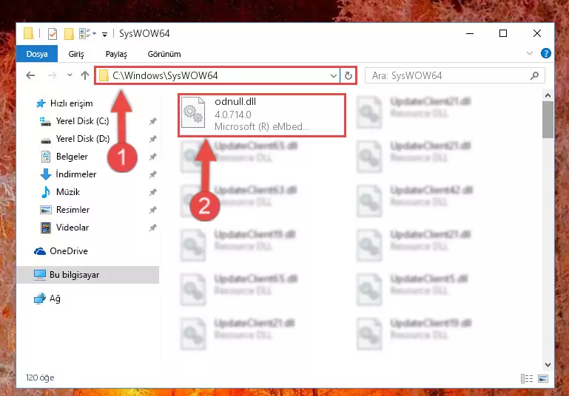Viewport: 569px width, 396px height.
Task: Open the Dosya tab
Action: click(x=37, y=54)
